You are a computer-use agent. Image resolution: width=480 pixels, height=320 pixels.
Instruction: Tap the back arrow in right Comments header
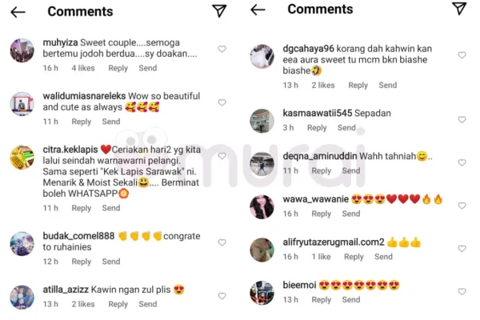point(258,10)
